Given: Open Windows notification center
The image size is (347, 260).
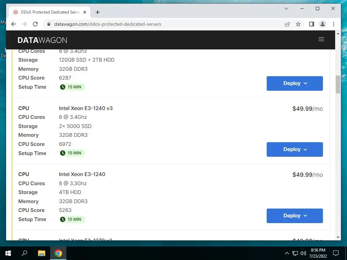Looking at the screenshot, I should click(336, 253).
